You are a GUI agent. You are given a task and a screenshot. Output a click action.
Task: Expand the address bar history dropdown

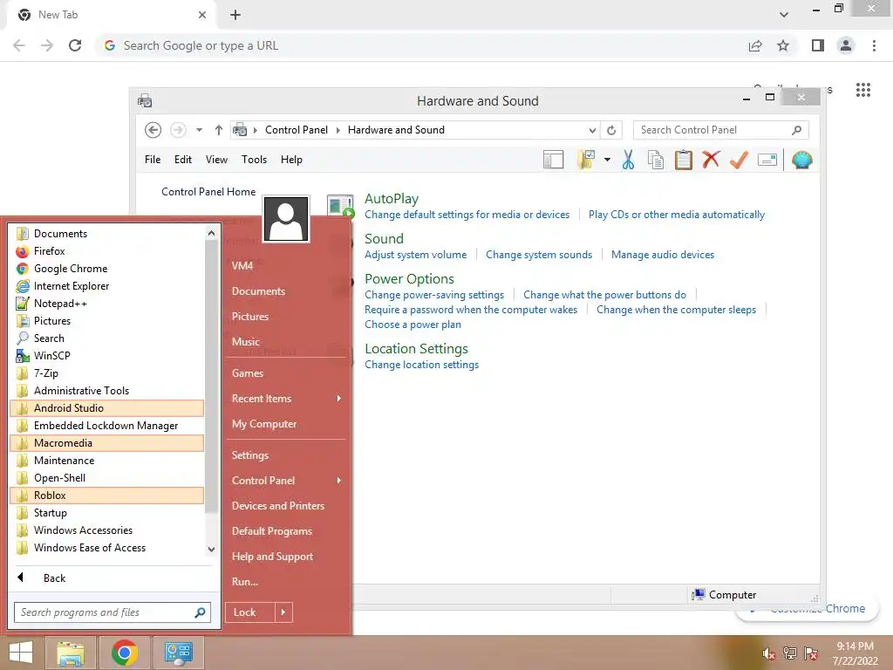(592, 131)
